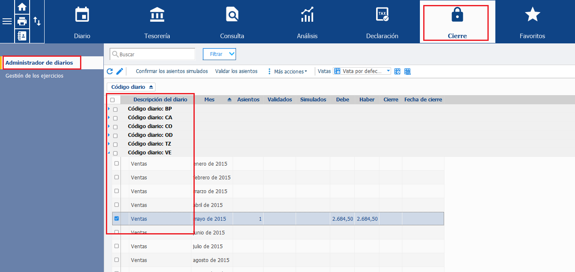Open the contacts address book icon
Image resolution: width=575 pixels, height=272 pixels.
(x=22, y=35)
